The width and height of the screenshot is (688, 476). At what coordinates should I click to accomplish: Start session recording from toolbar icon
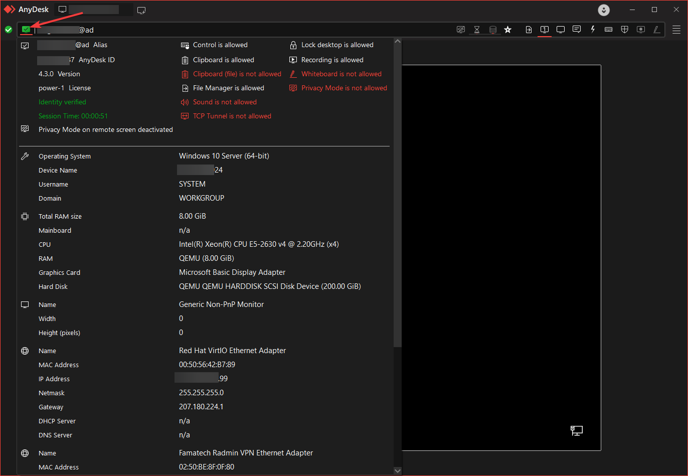pos(641,30)
